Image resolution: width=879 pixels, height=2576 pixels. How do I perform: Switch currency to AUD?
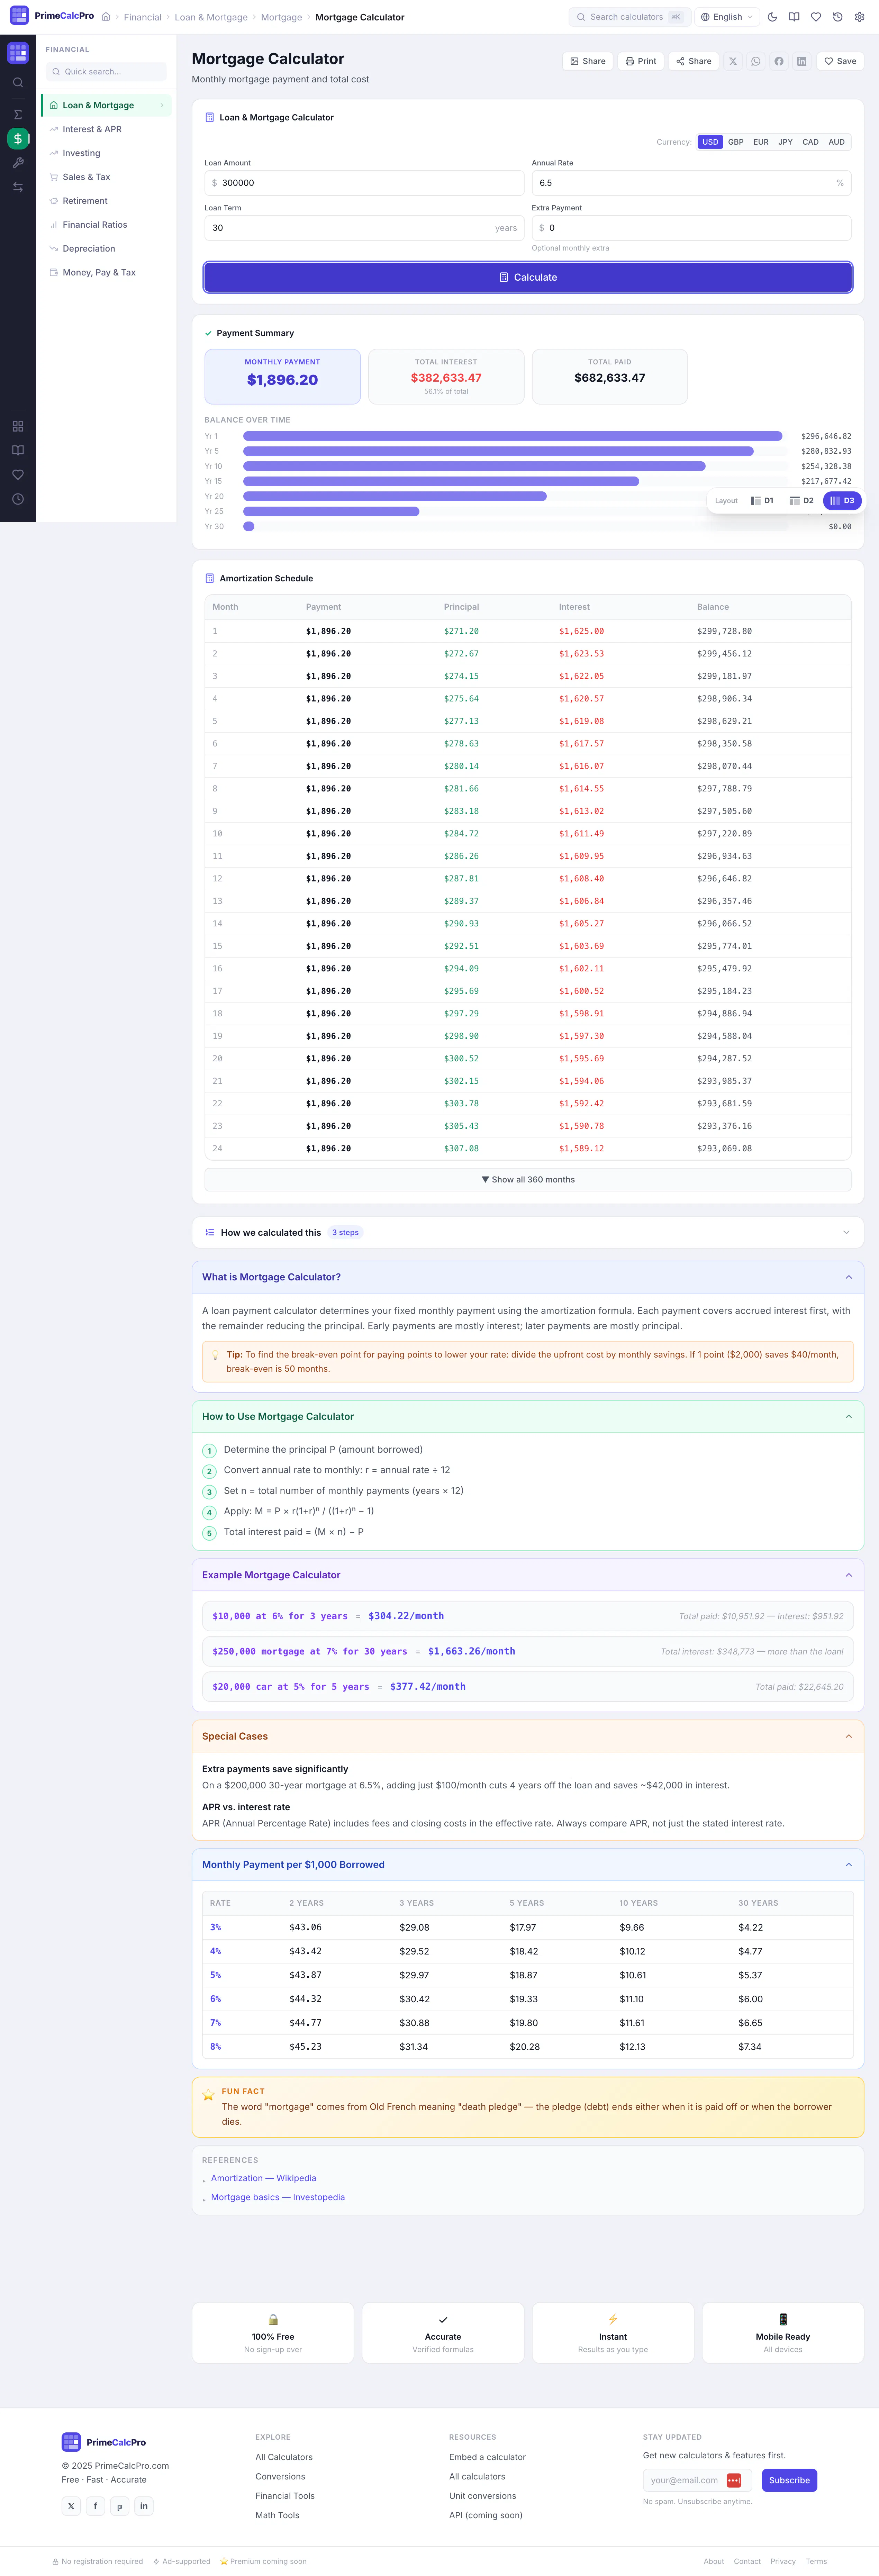tap(837, 142)
